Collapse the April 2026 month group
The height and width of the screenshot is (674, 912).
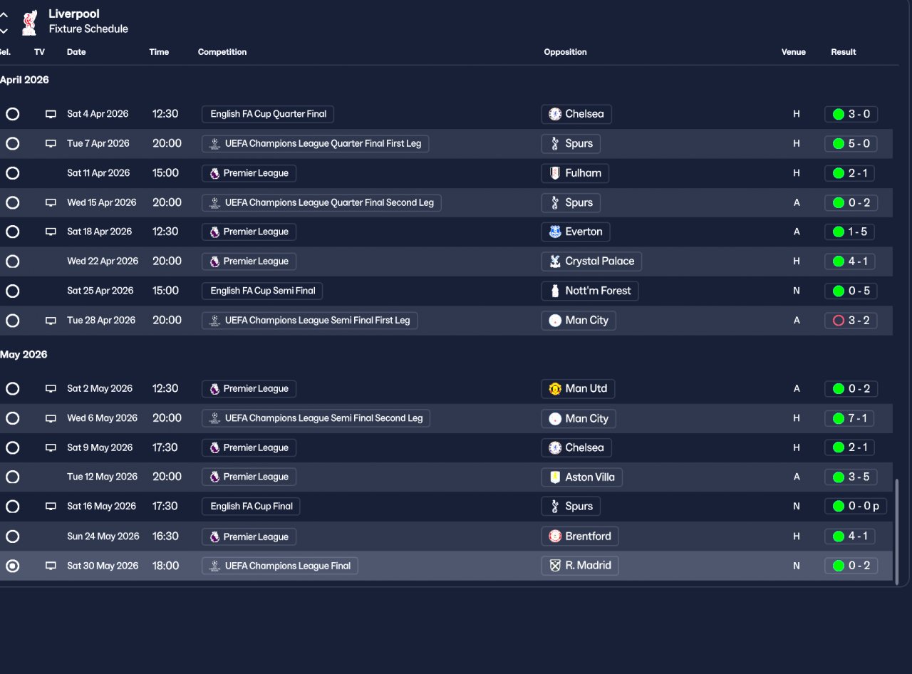pos(24,80)
